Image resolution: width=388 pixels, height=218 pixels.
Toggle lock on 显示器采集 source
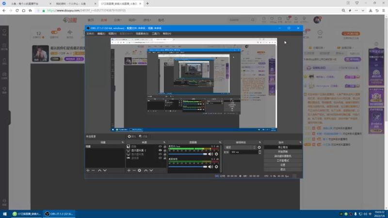[x=165, y=154]
